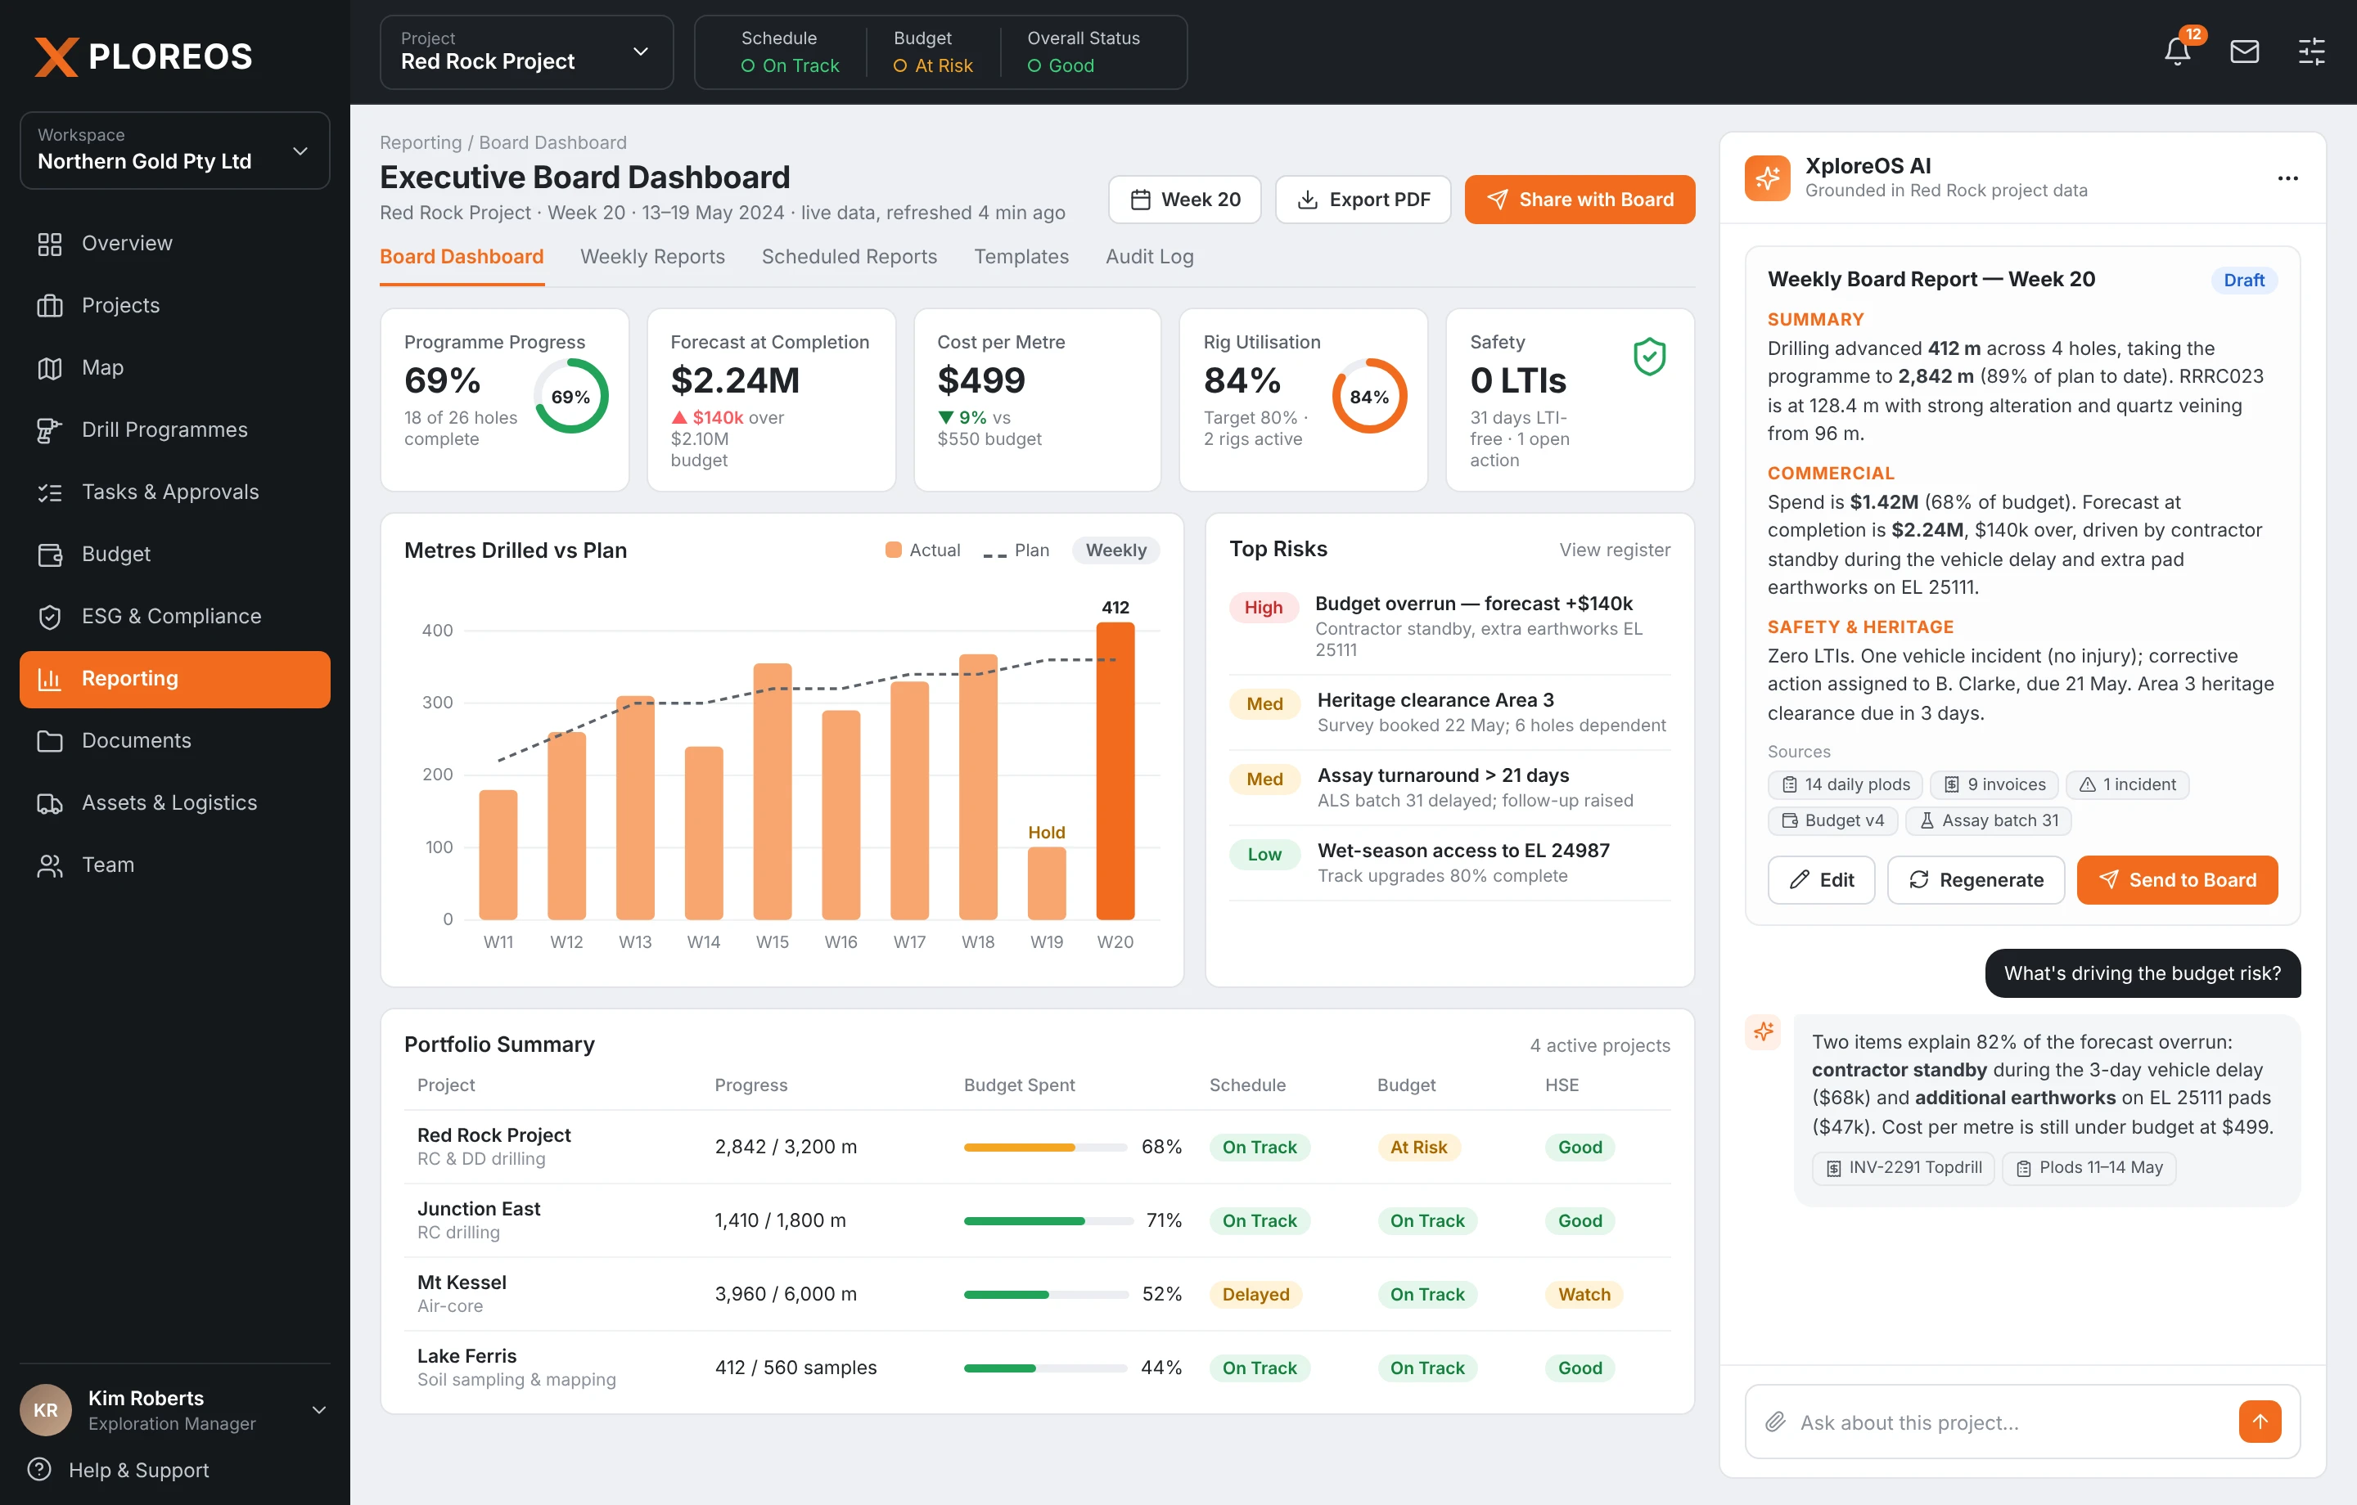Open Overview in the sidebar
The height and width of the screenshot is (1505, 2357).
point(175,243)
